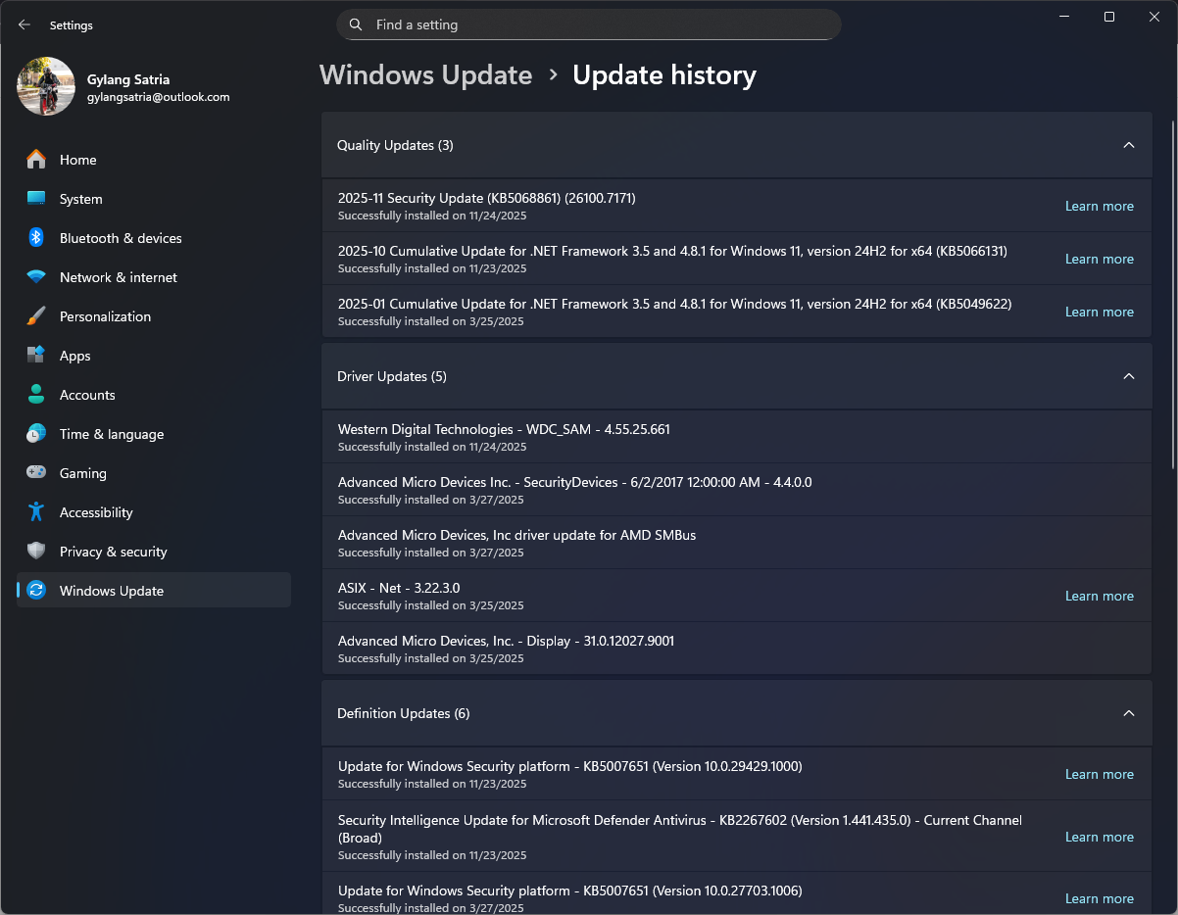
Task: Open Time & language settings
Action: tap(111, 434)
